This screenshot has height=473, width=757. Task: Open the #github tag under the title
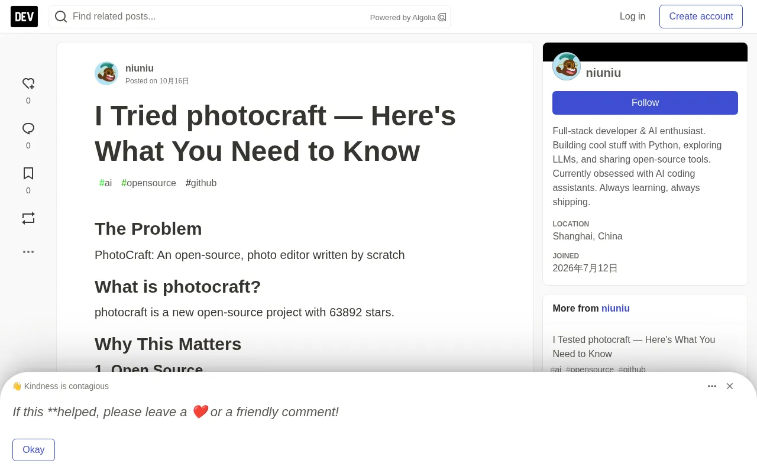pos(201,183)
